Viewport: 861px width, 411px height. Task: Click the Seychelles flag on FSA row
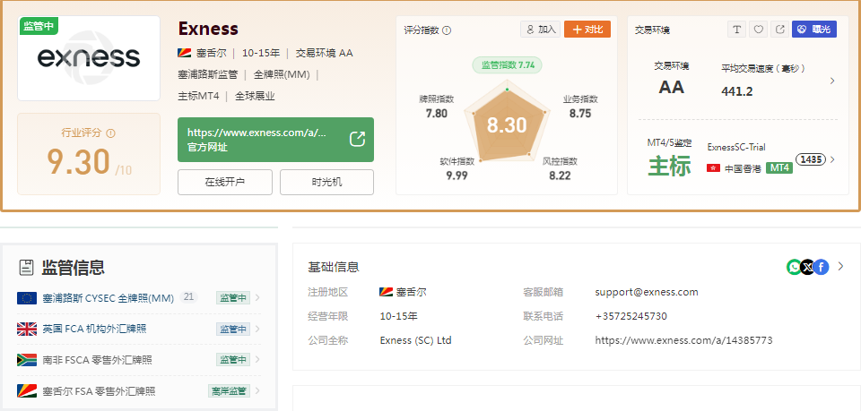27,391
